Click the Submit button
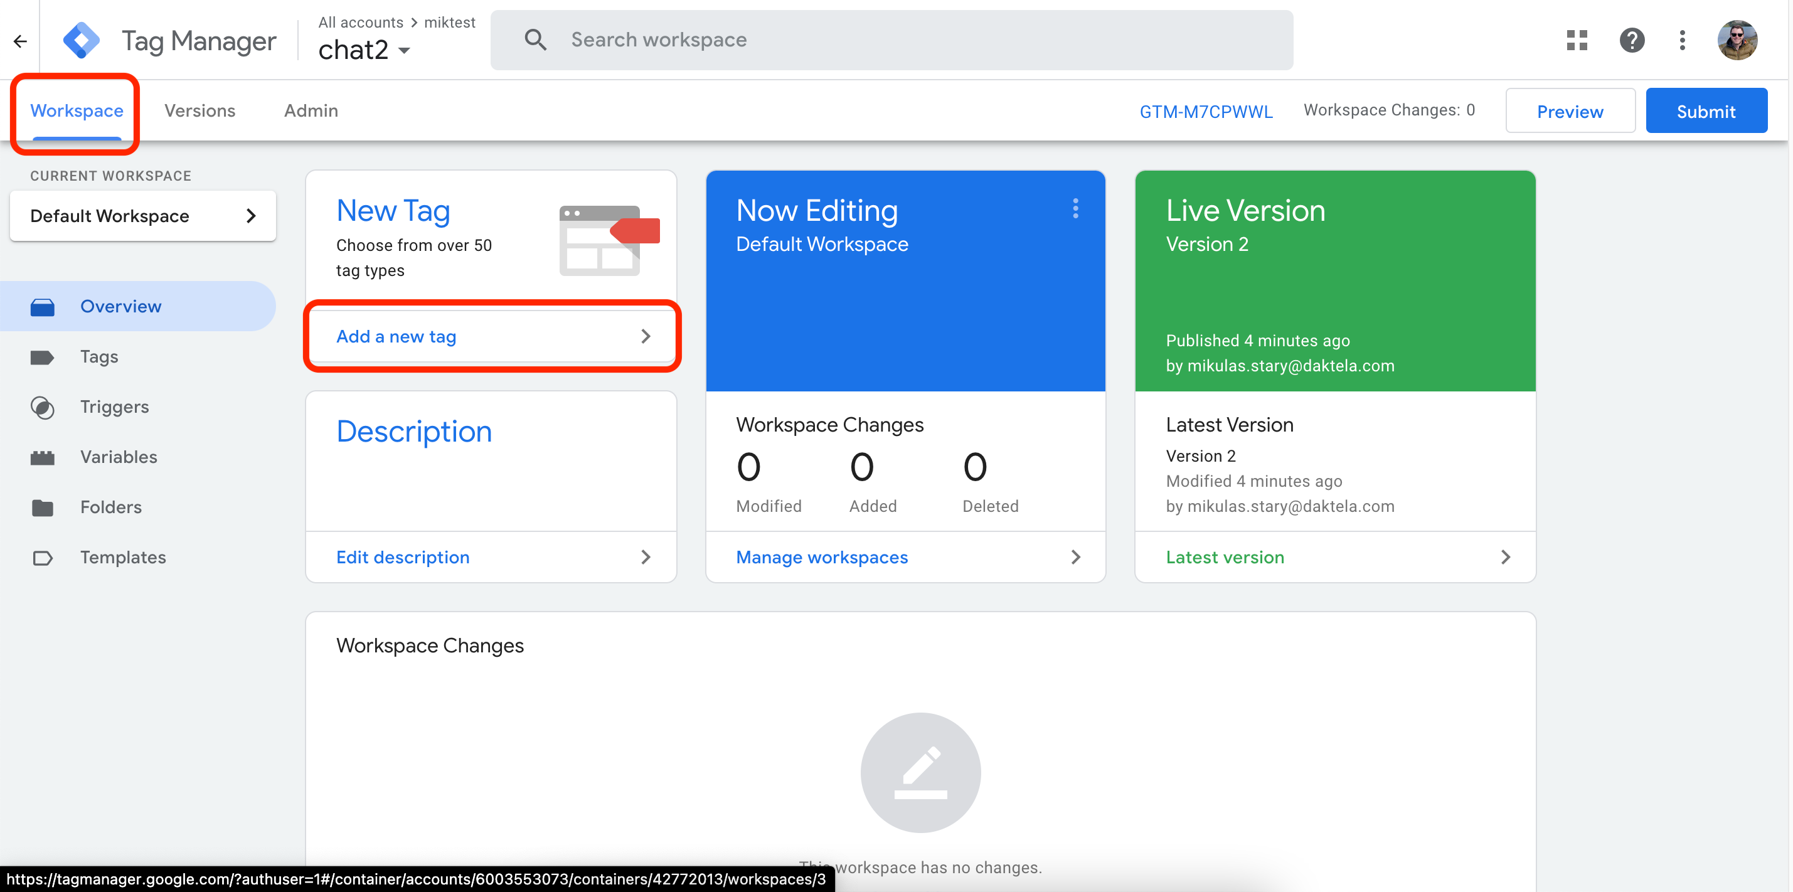The height and width of the screenshot is (892, 1793). pyautogui.click(x=1705, y=111)
